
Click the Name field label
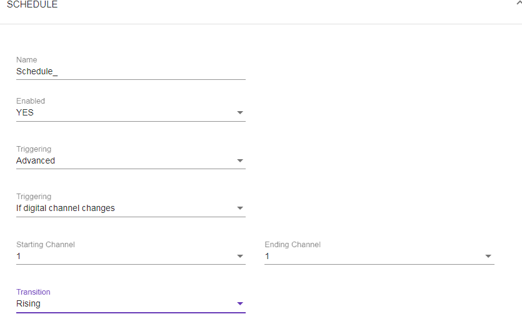[27, 60]
